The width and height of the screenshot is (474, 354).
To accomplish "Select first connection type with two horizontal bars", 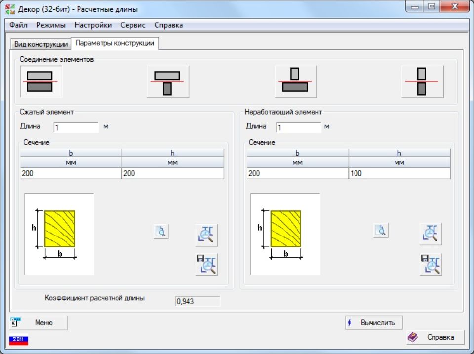I will pos(40,81).
